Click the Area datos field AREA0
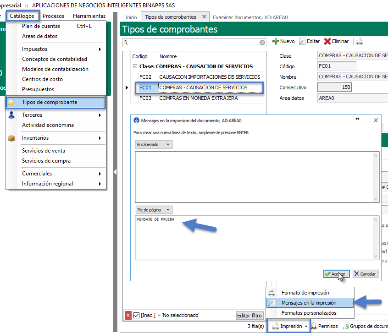 click(353, 98)
